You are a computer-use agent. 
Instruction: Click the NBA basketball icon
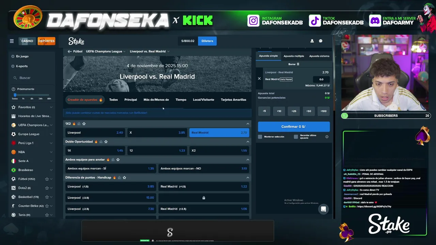point(14,152)
